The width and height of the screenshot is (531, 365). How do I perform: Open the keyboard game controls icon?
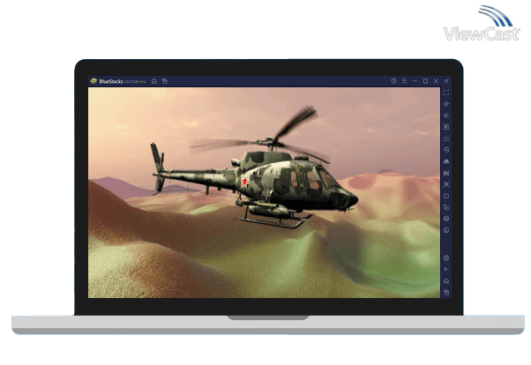(x=446, y=138)
